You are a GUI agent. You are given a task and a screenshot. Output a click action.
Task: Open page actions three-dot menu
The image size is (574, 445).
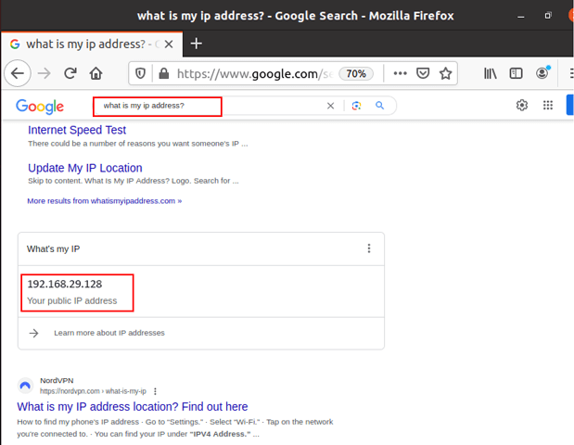(400, 73)
